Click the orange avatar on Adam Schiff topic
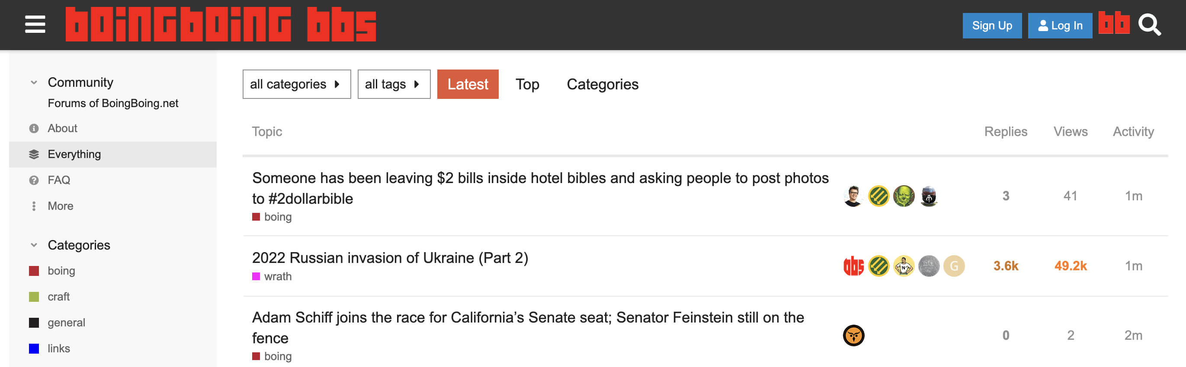 click(x=853, y=335)
